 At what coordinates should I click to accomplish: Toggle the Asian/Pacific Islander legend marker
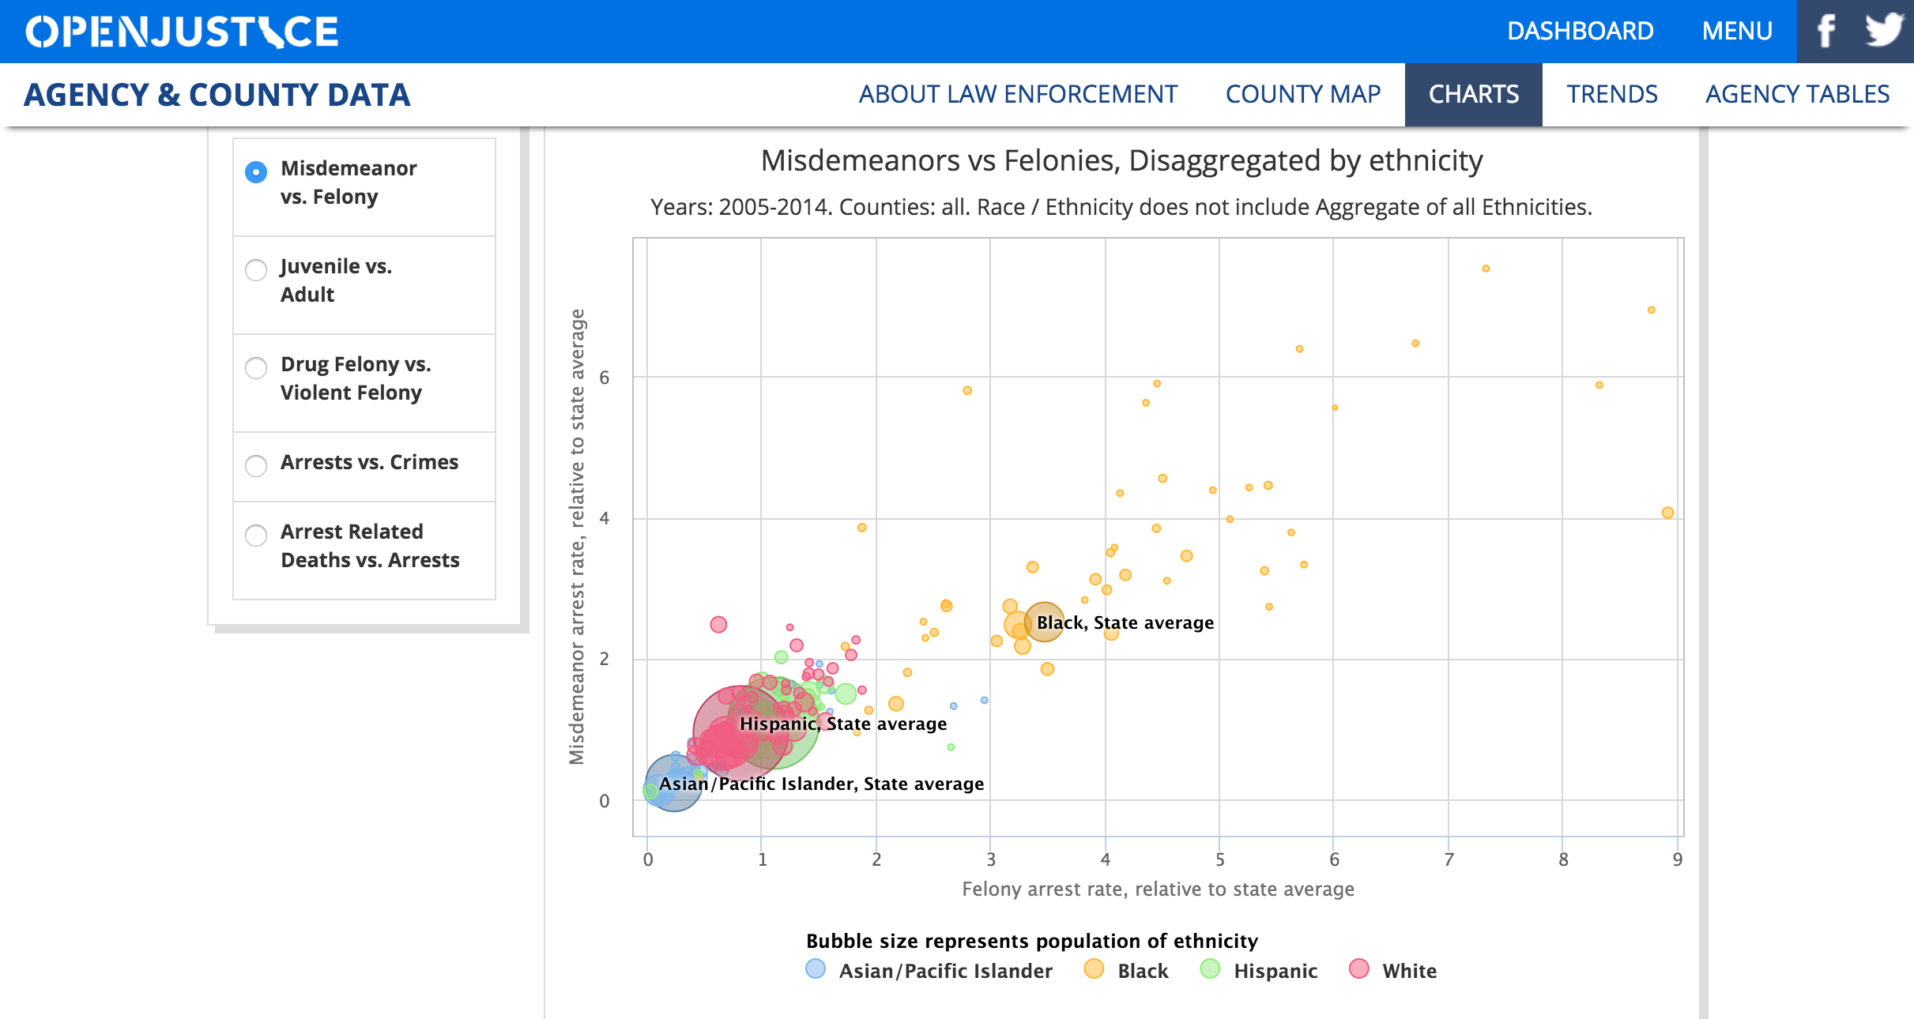pyautogui.click(x=816, y=969)
